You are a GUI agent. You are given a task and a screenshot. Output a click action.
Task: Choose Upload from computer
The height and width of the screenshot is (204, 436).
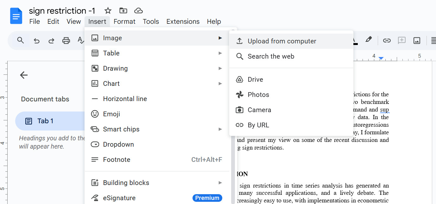point(282,41)
